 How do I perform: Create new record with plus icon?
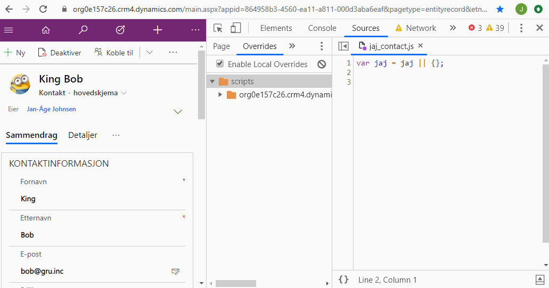(158, 30)
